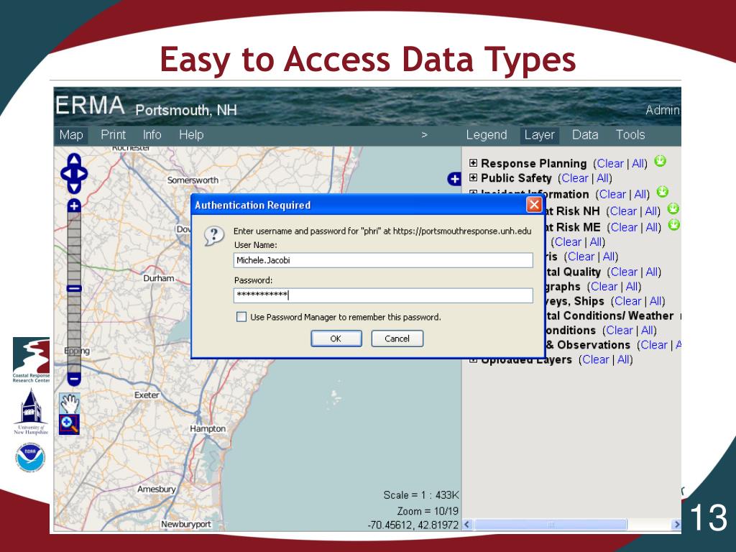Expand the Response Planning layer group

[x=473, y=163]
